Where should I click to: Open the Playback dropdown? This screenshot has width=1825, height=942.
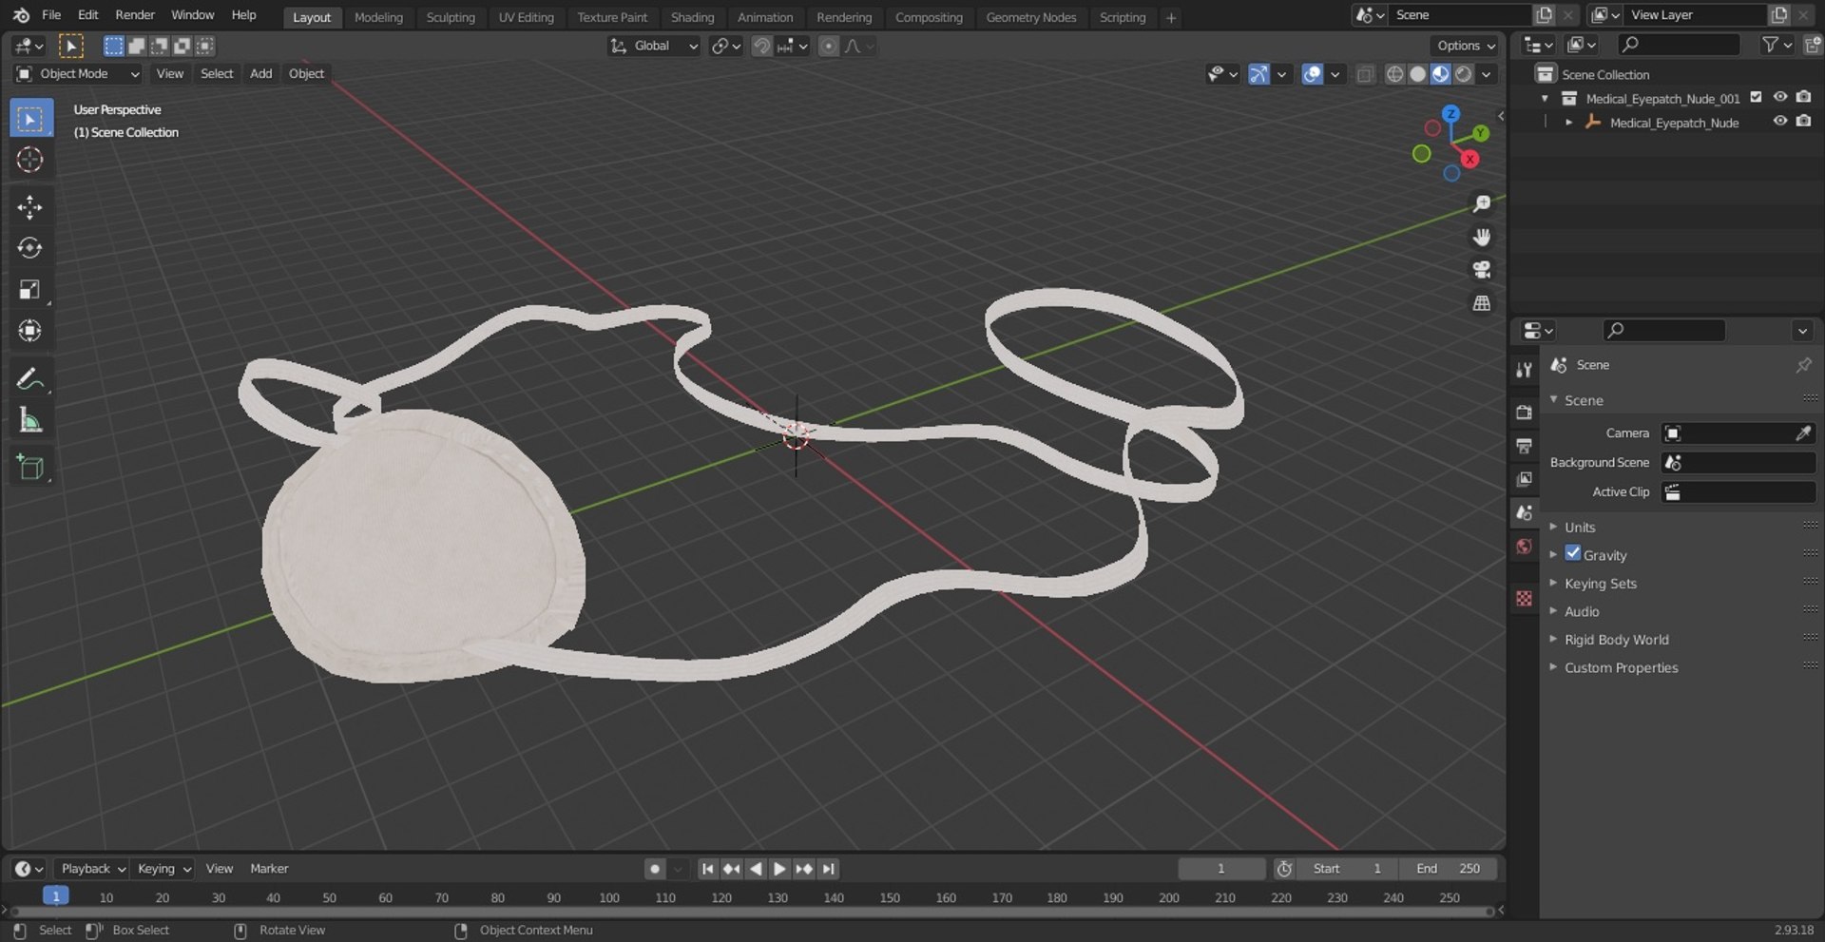[92, 869]
